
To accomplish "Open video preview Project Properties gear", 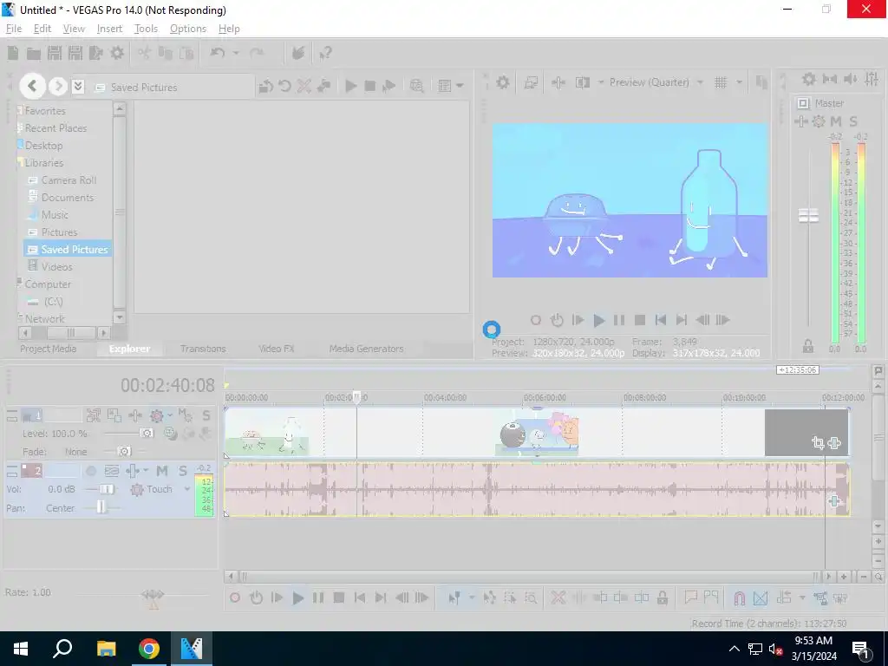I will coord(503,82).
